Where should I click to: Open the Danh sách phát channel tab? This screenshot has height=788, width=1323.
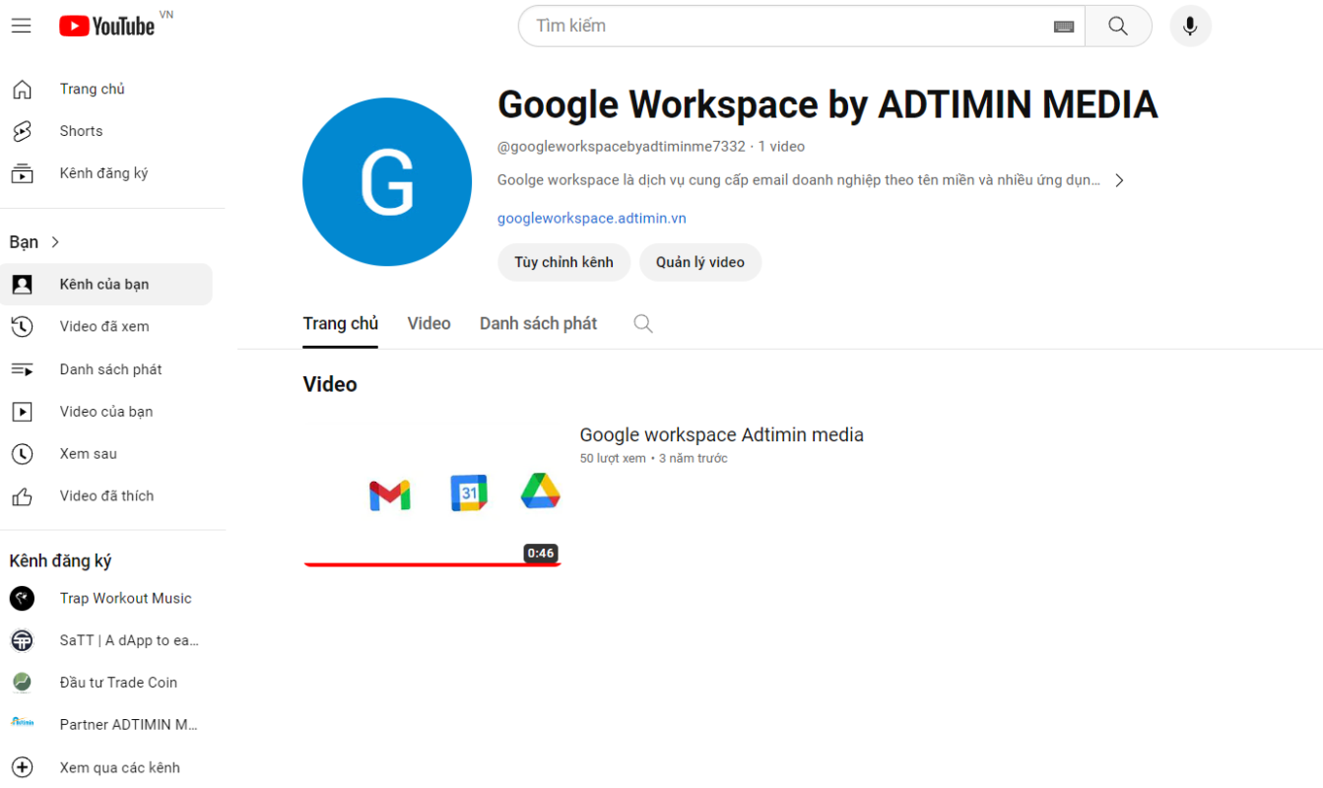(x=538, y=324)
